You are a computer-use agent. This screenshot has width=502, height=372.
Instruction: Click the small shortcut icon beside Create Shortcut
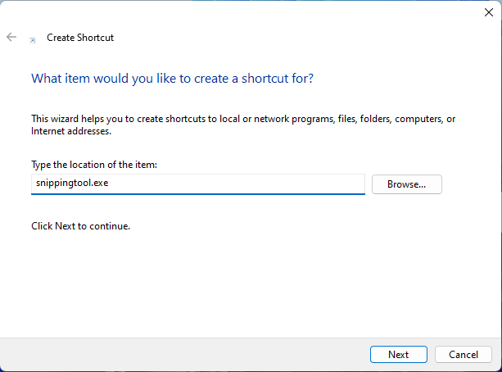click(32, 39)
